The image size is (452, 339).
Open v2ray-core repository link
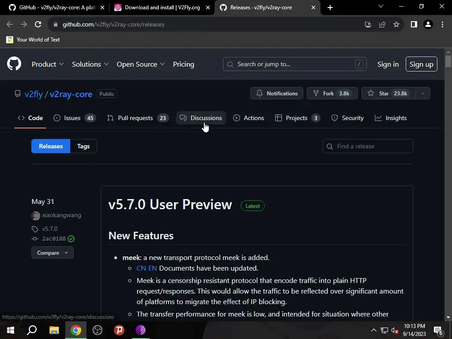[x=71, y=94]
